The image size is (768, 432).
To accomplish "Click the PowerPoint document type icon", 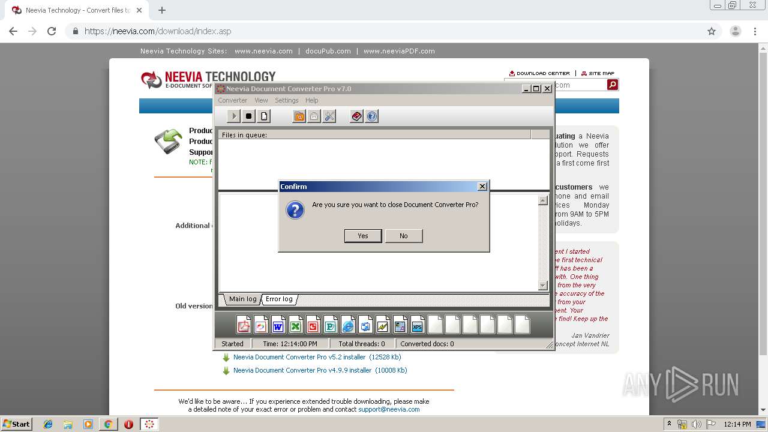I will tap(313, 325).
